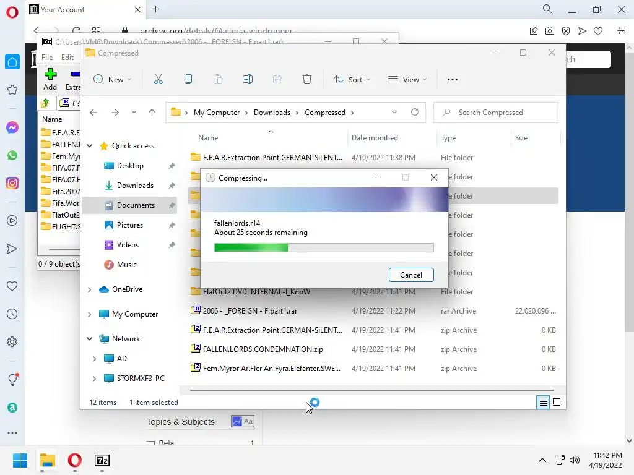634x475 pixels.
Task: Click My Computer in breadcrumb path
Action: tap(216, 113)
